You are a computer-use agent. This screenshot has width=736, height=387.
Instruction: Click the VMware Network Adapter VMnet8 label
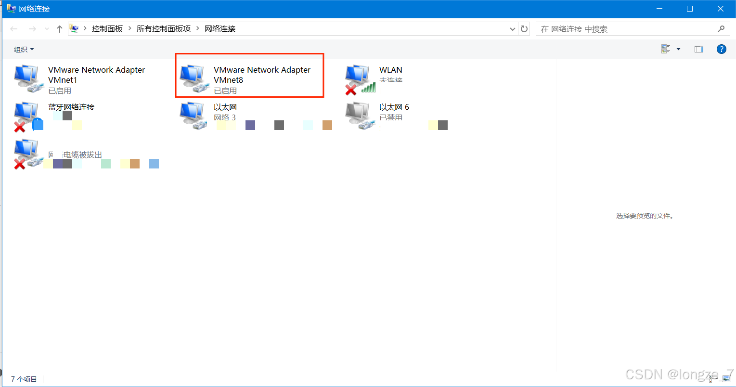pyautogui.click(x=262, y=75)
